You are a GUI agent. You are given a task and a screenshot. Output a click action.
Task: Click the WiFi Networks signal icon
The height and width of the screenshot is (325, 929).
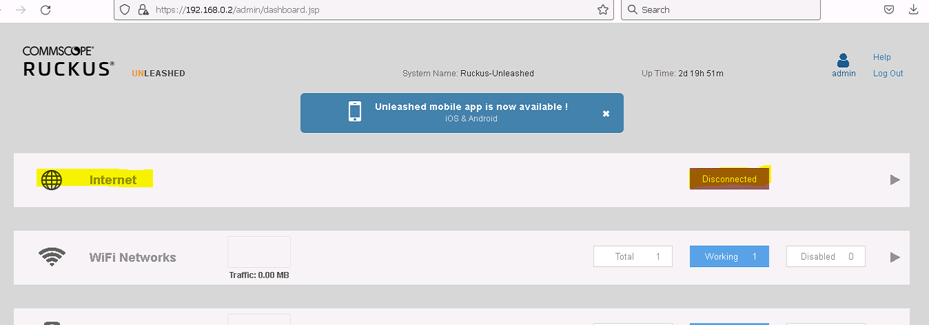click(x=52, y=257)
